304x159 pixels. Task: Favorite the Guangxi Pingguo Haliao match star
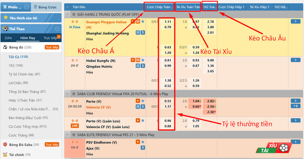pyautogui.click(x=143, y=21)
